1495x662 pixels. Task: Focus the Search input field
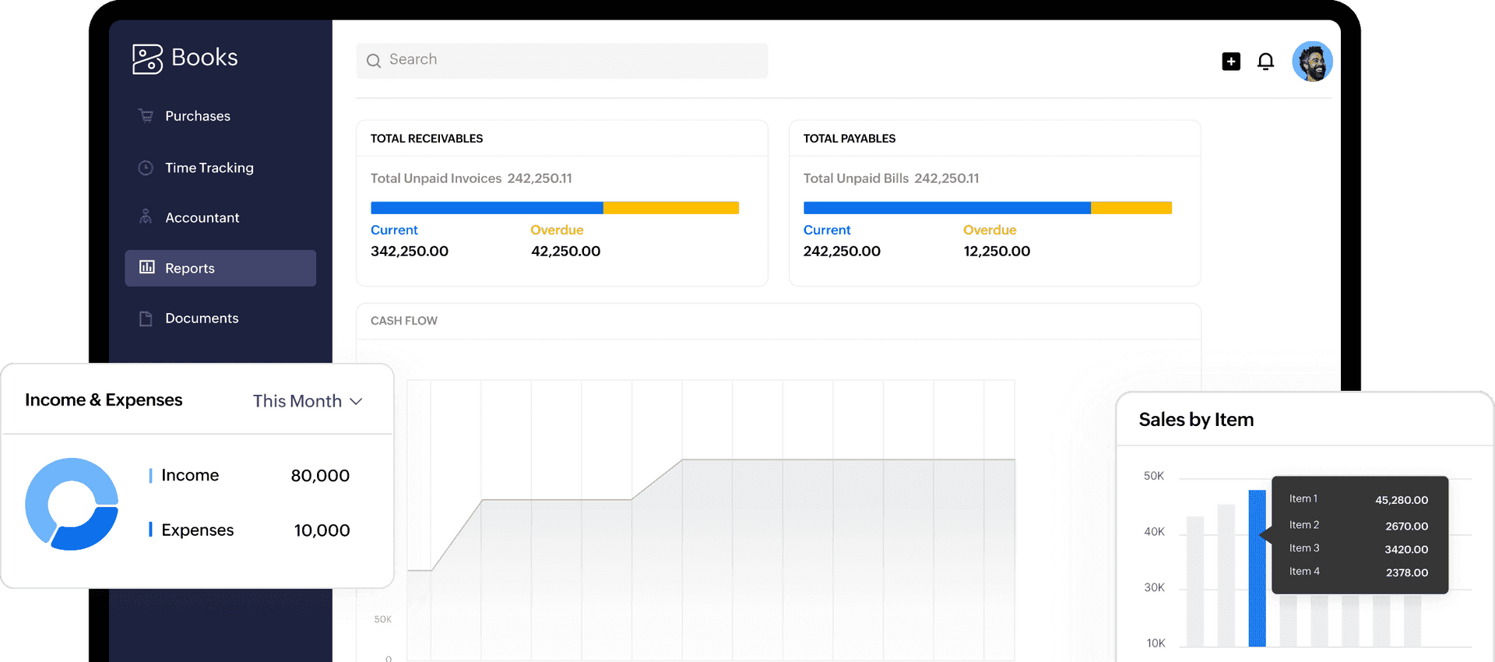[x=562, y=61]
